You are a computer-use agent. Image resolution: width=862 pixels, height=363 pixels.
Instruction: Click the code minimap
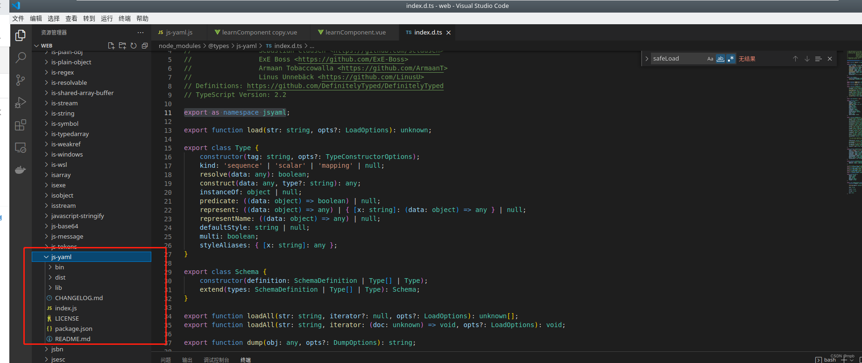[x=854, y=121]
